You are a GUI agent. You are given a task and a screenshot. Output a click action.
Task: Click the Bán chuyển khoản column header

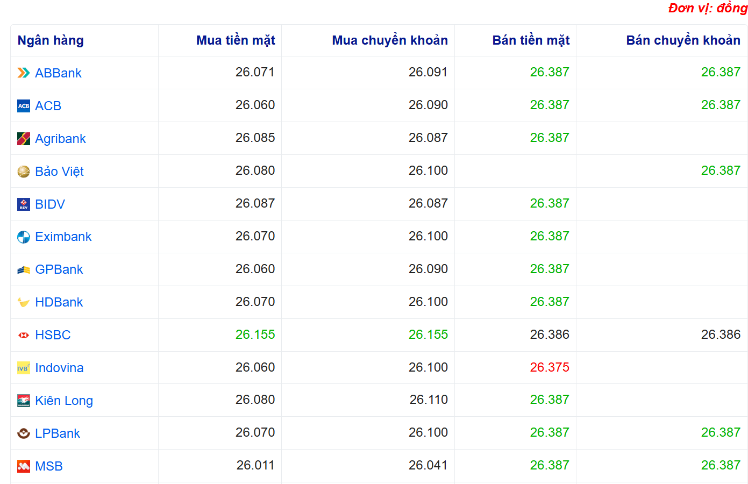[683, 40]
